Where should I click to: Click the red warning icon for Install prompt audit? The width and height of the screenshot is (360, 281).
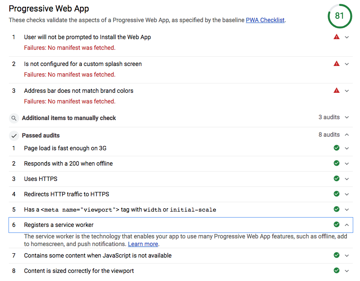pos(336,37)
